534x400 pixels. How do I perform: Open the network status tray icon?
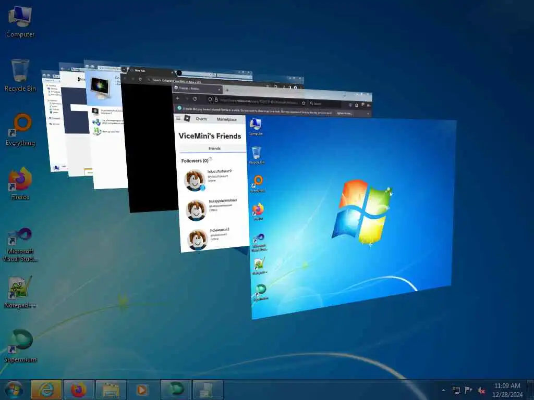[456, 390]
